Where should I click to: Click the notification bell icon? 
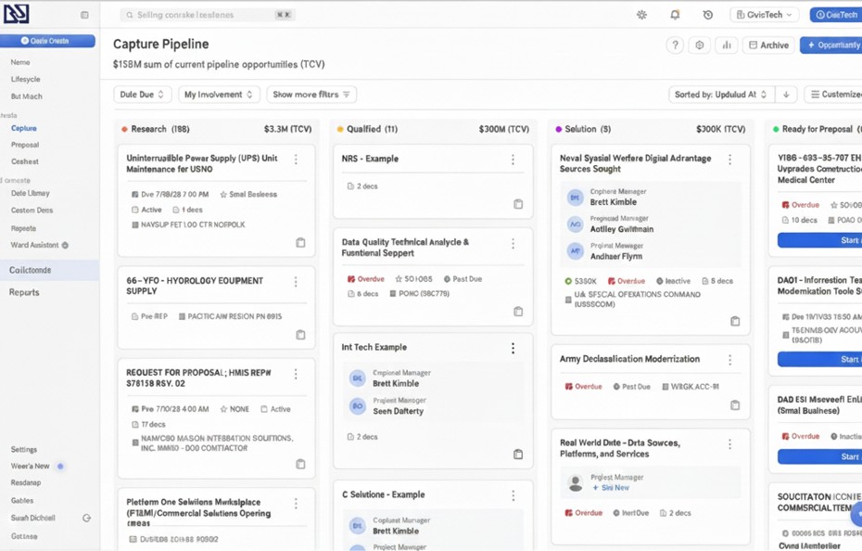coord(675,15)
